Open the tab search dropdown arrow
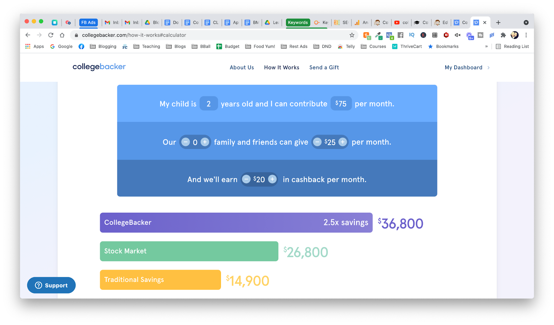Image resolution: width=554 pixels, height=325 pixels. coord(526,23)
